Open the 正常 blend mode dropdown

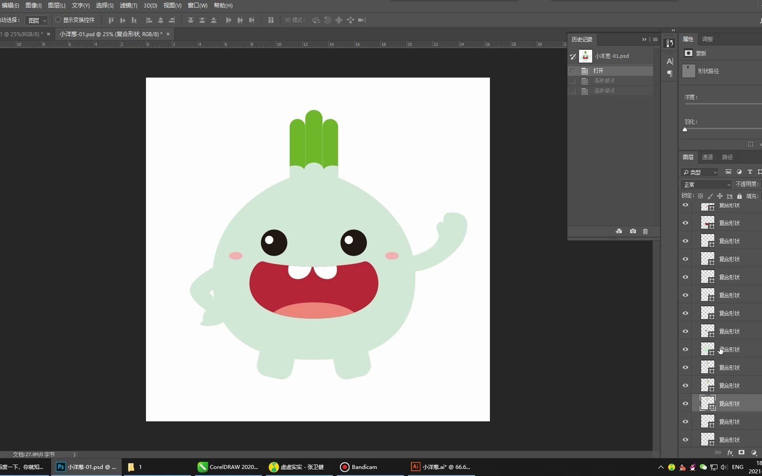tap(706, 185)
